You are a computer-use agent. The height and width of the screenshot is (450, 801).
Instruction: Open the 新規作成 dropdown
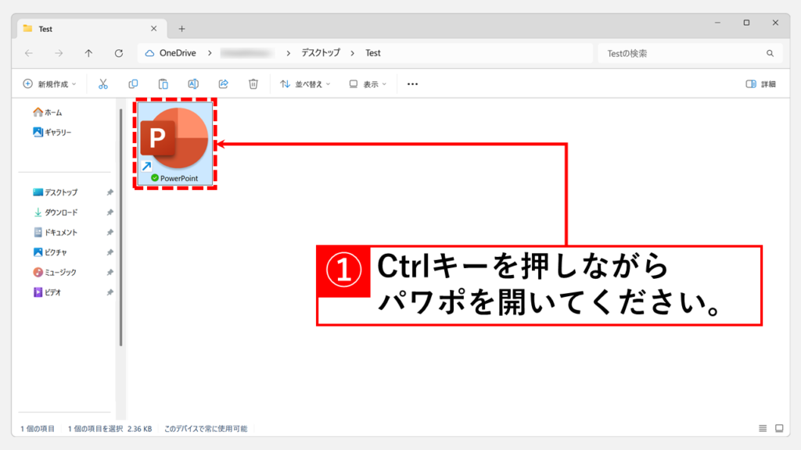(x=49, y=84)
